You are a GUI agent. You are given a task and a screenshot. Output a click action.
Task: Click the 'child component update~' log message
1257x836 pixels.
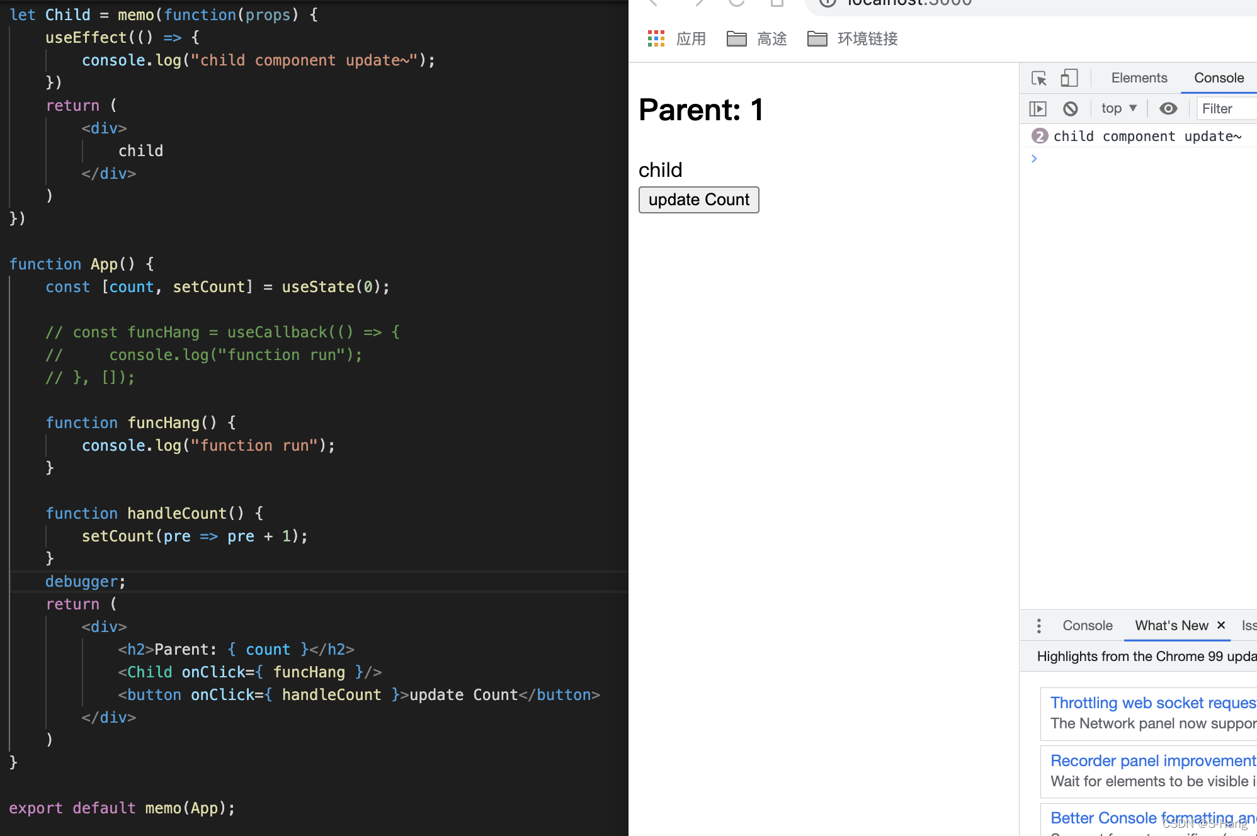point(1147,136)
